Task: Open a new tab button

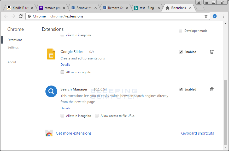Action: point(200,8)
